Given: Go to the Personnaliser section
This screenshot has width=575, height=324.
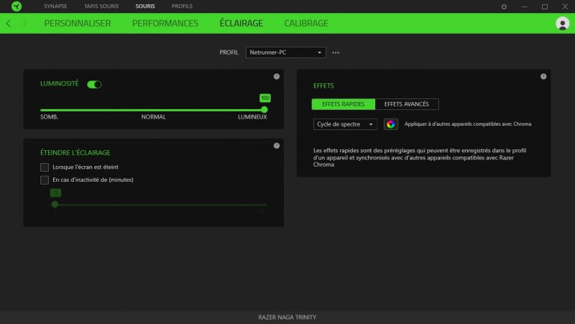Looking at the screenshot, I should (78, 23).
